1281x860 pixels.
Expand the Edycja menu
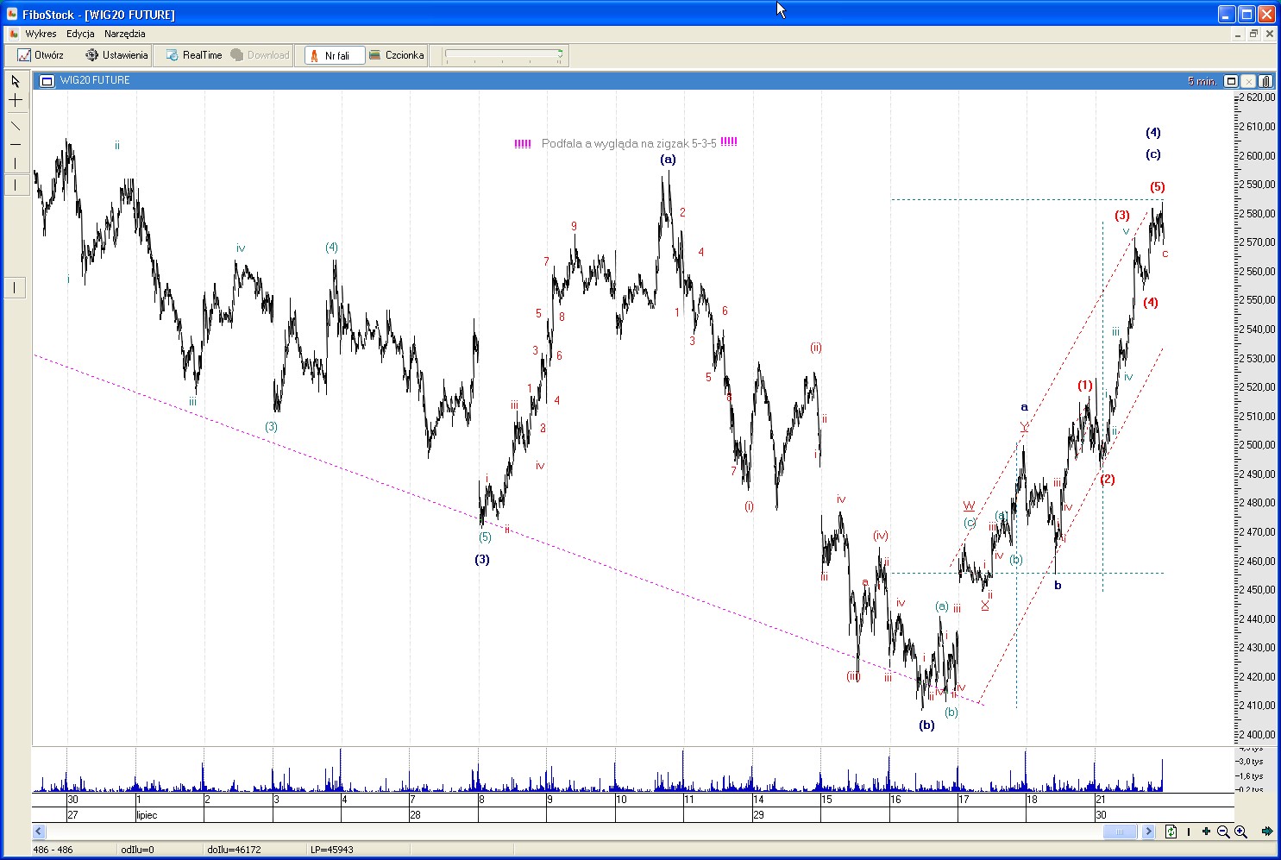coord(80,34)
